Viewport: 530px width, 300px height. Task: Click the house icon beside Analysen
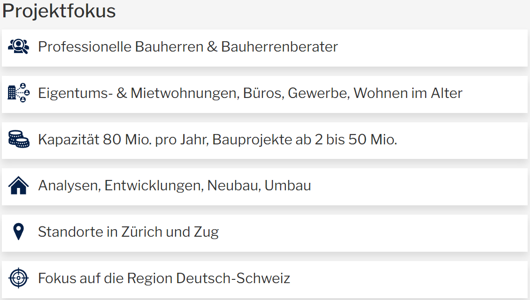click(19, 186)
